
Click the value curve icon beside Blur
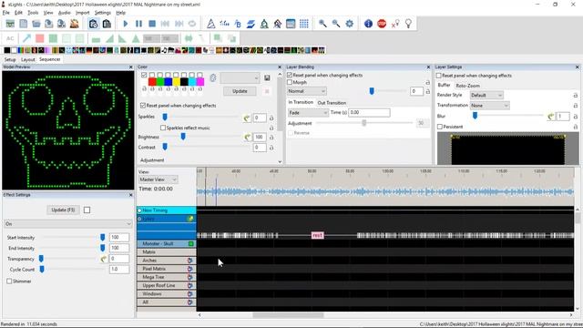click(x=550, y=117)
